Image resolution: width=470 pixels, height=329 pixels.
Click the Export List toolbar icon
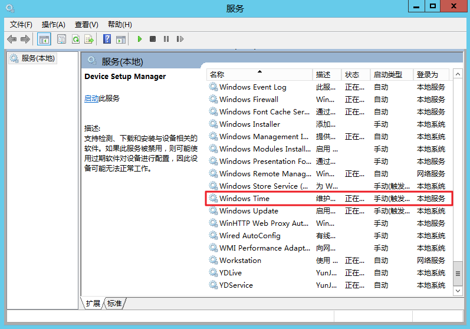pyautogui.click(x=89, y=40)
